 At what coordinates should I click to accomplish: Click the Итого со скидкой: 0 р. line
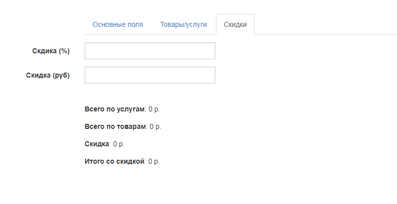[122, 161]
